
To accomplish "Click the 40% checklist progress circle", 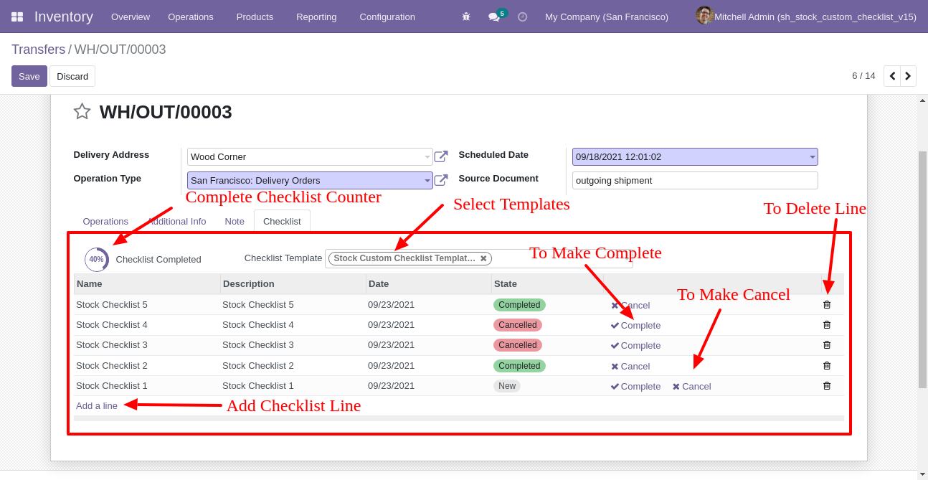I will (x=97, y=259).
